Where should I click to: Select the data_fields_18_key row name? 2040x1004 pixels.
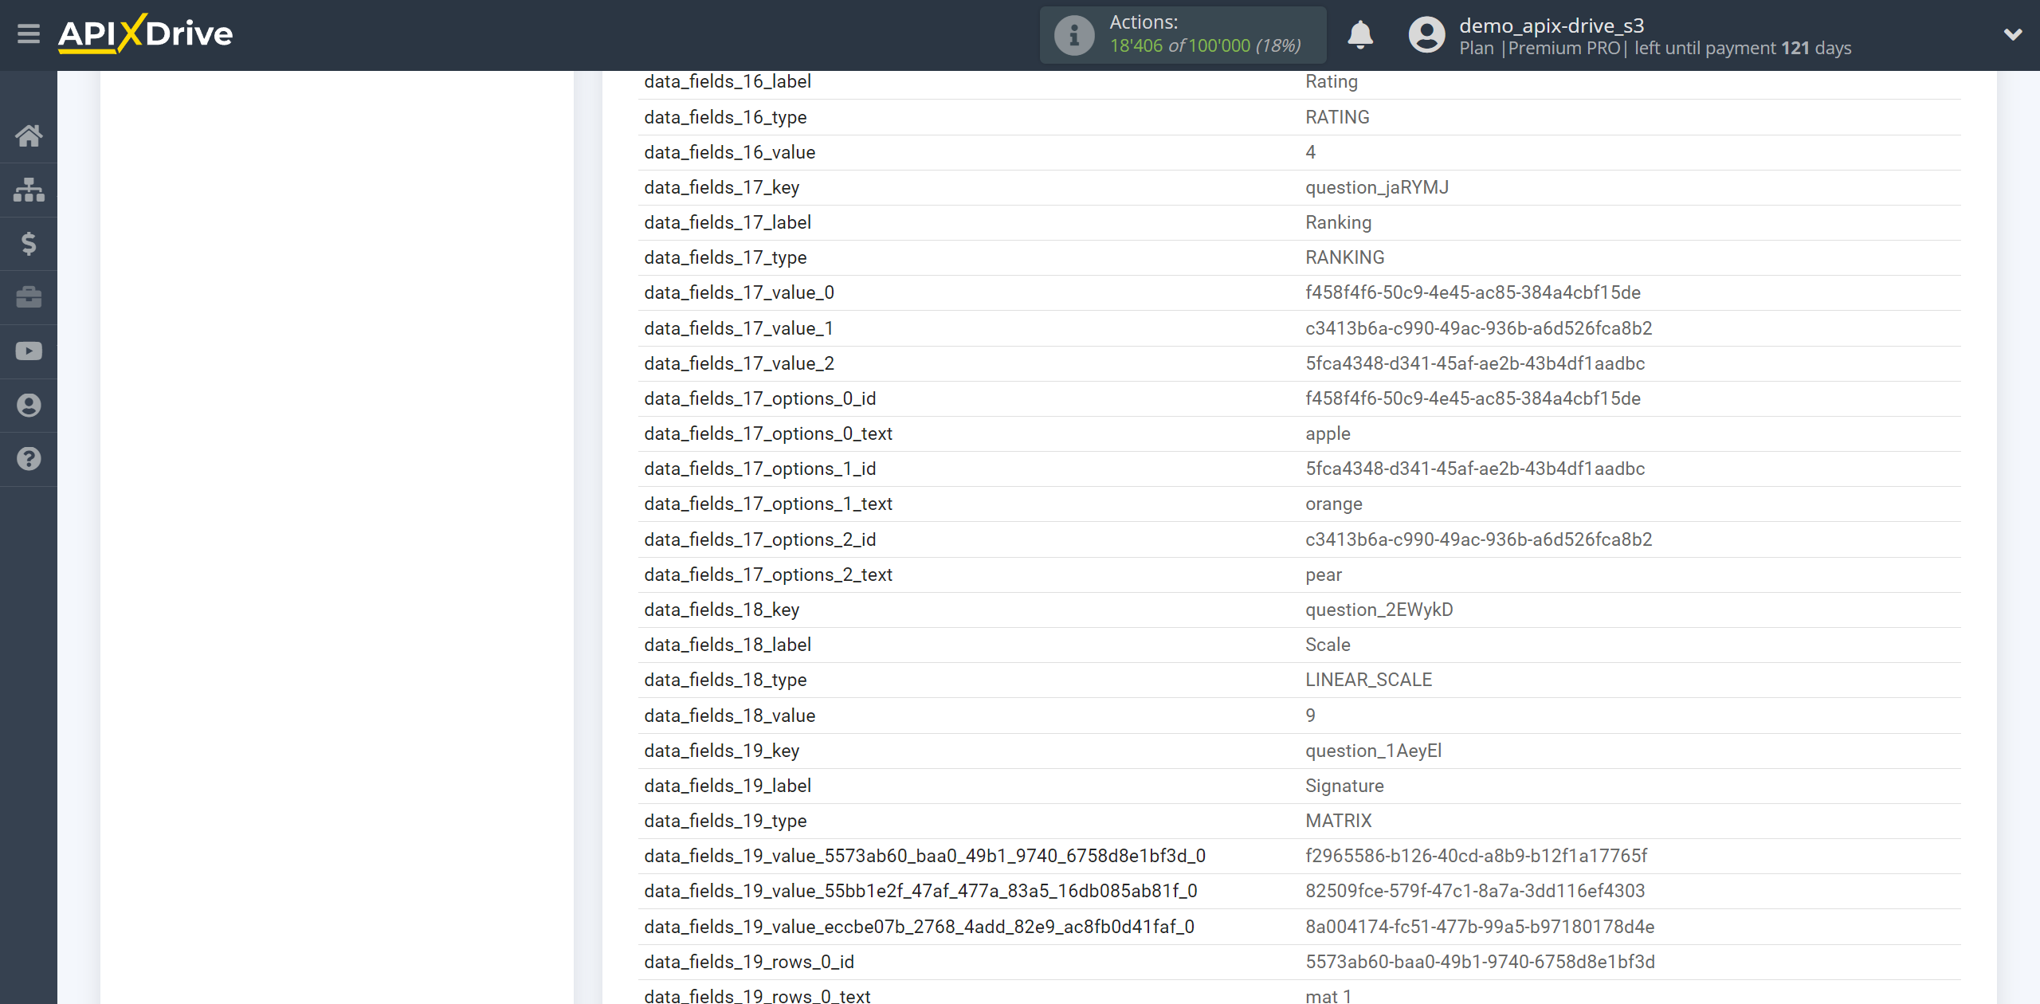click(x=721, y=610)
